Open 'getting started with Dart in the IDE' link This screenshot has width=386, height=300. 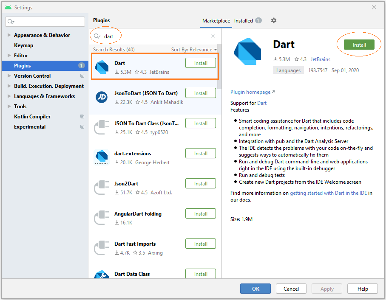[328, 193]
